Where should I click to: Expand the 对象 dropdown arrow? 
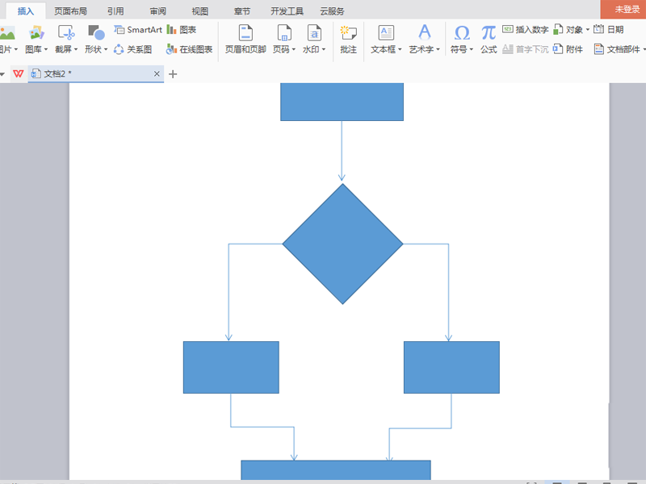point(588,30)
